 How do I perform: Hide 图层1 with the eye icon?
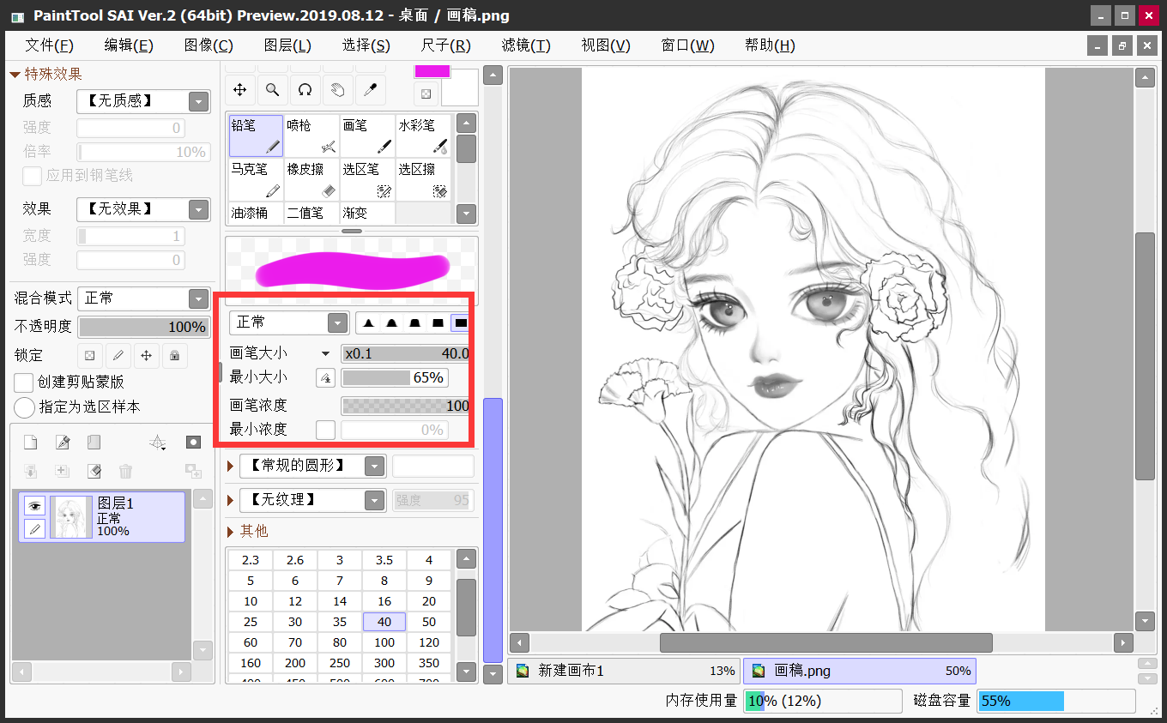click(x=34, y=506)
